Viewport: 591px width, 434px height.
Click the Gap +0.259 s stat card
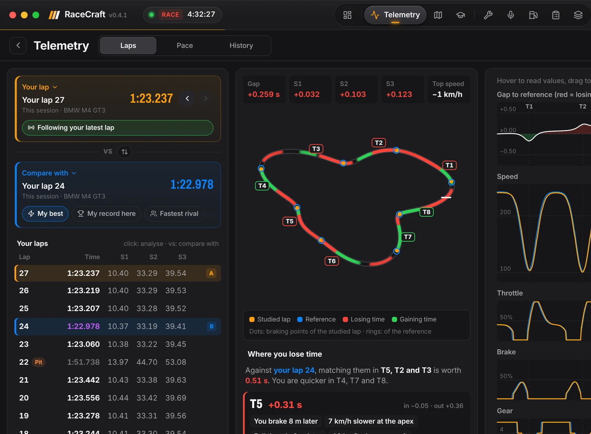(x=264, y=89)
